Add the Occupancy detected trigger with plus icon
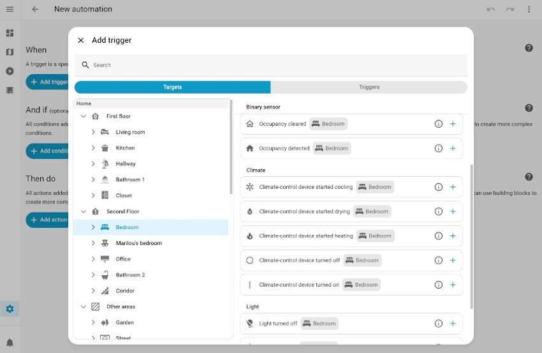This screenshot has height=353, width=542. pos(453,148)
